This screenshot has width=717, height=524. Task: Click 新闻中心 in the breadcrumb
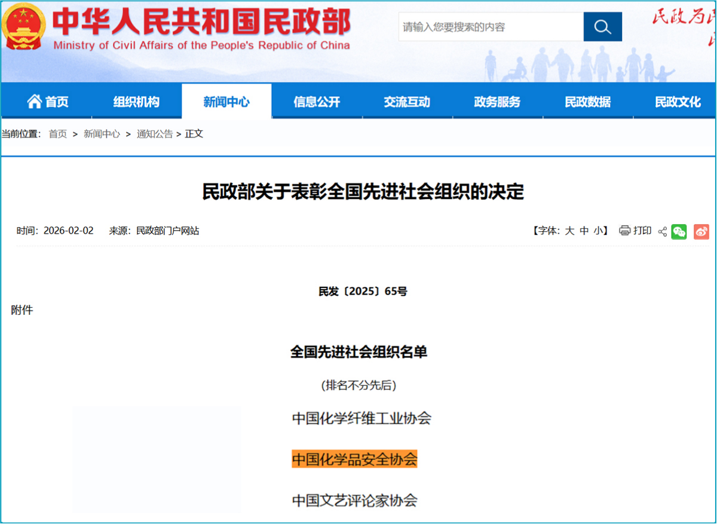click(102, 134)
